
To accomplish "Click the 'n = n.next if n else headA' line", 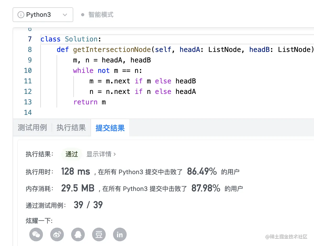I will coord(143,92).
